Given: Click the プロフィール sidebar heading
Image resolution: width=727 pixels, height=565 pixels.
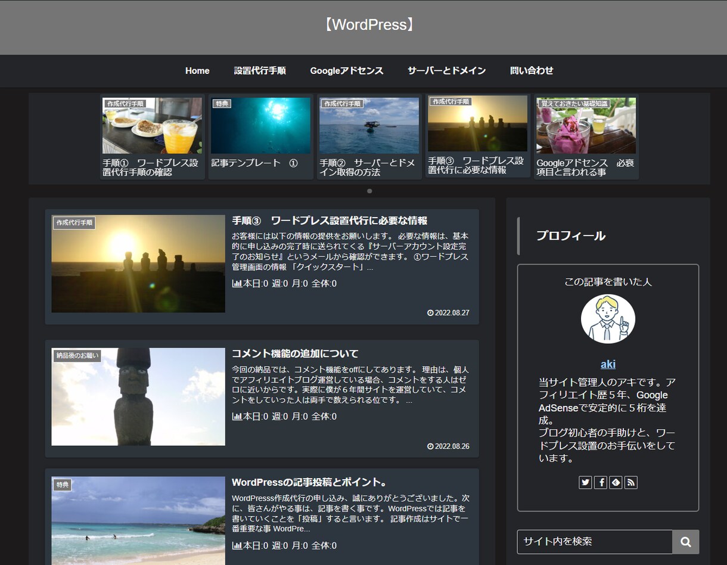Looking at the screenshot, I should pyautogui.click(x=571, y=235).
